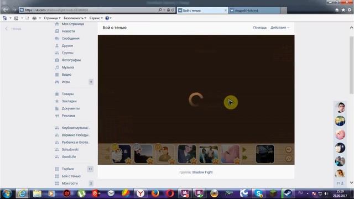Click the Игры notification counter badge
This screenshot has height=199, width=354.
coord(91,82)
